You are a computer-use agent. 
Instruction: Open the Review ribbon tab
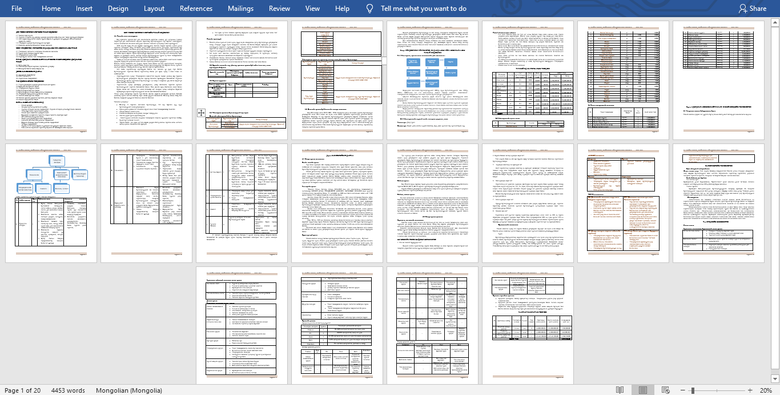coord(279,9)
